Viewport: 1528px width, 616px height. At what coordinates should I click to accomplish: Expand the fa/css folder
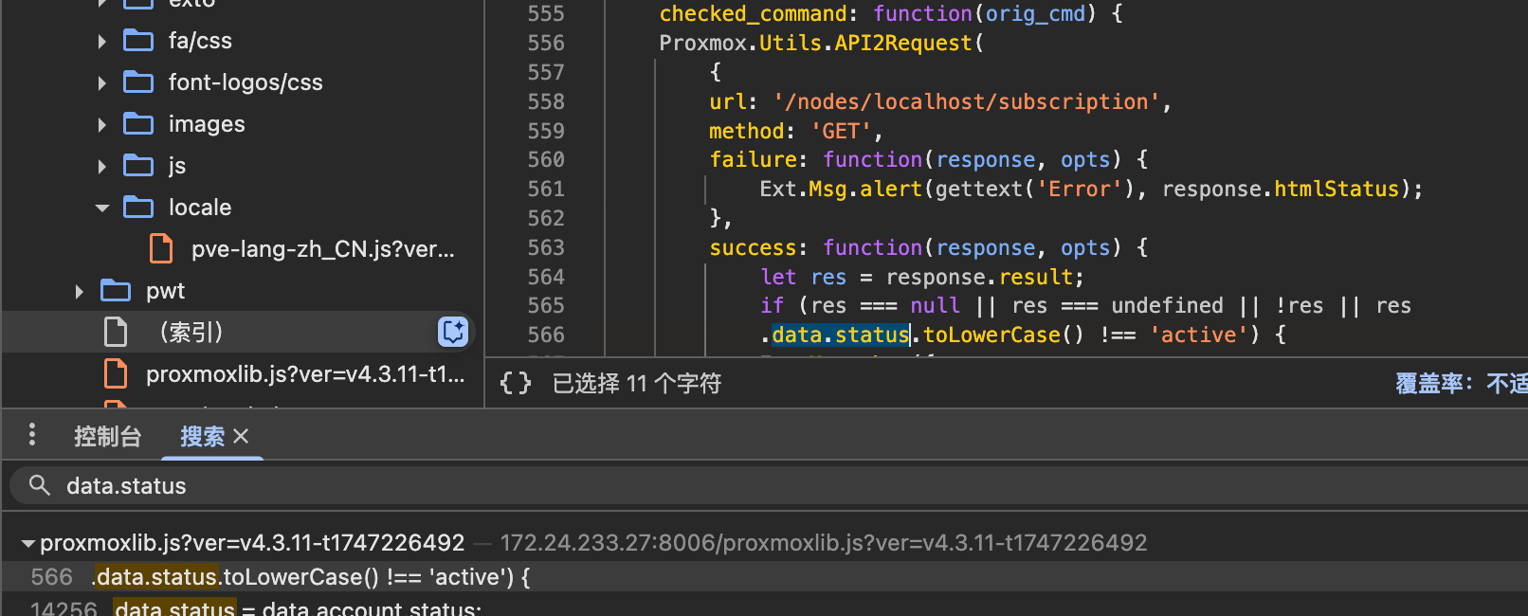click(x=101, y=41)
